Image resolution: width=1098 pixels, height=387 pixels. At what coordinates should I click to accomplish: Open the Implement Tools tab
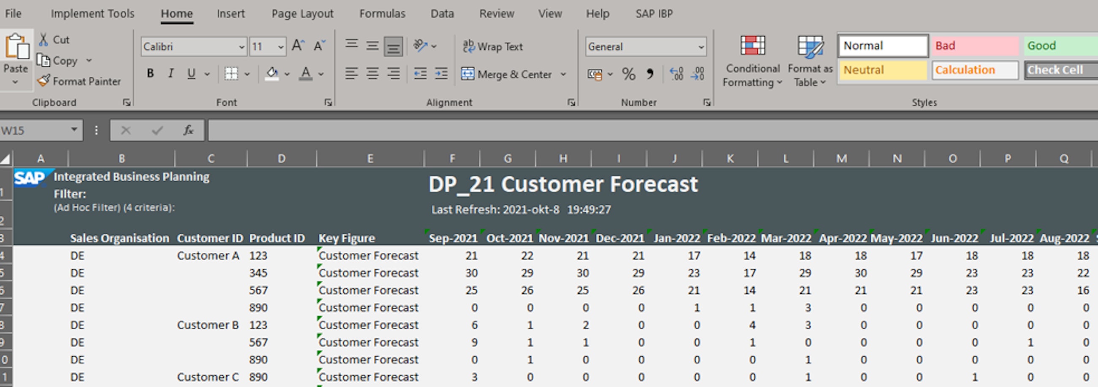92,13
